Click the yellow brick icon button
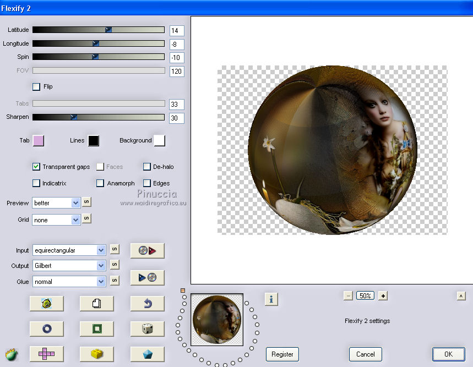 (x=96, y=354)
